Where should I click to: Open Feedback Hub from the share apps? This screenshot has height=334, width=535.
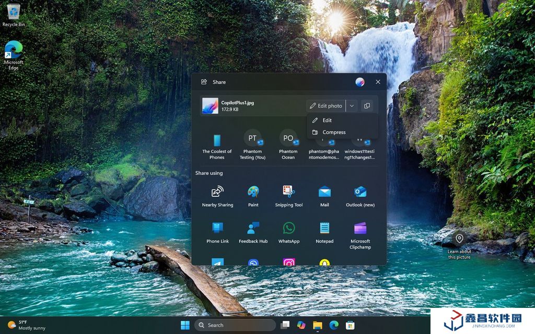pyautogui.click(x=253, y=232)
